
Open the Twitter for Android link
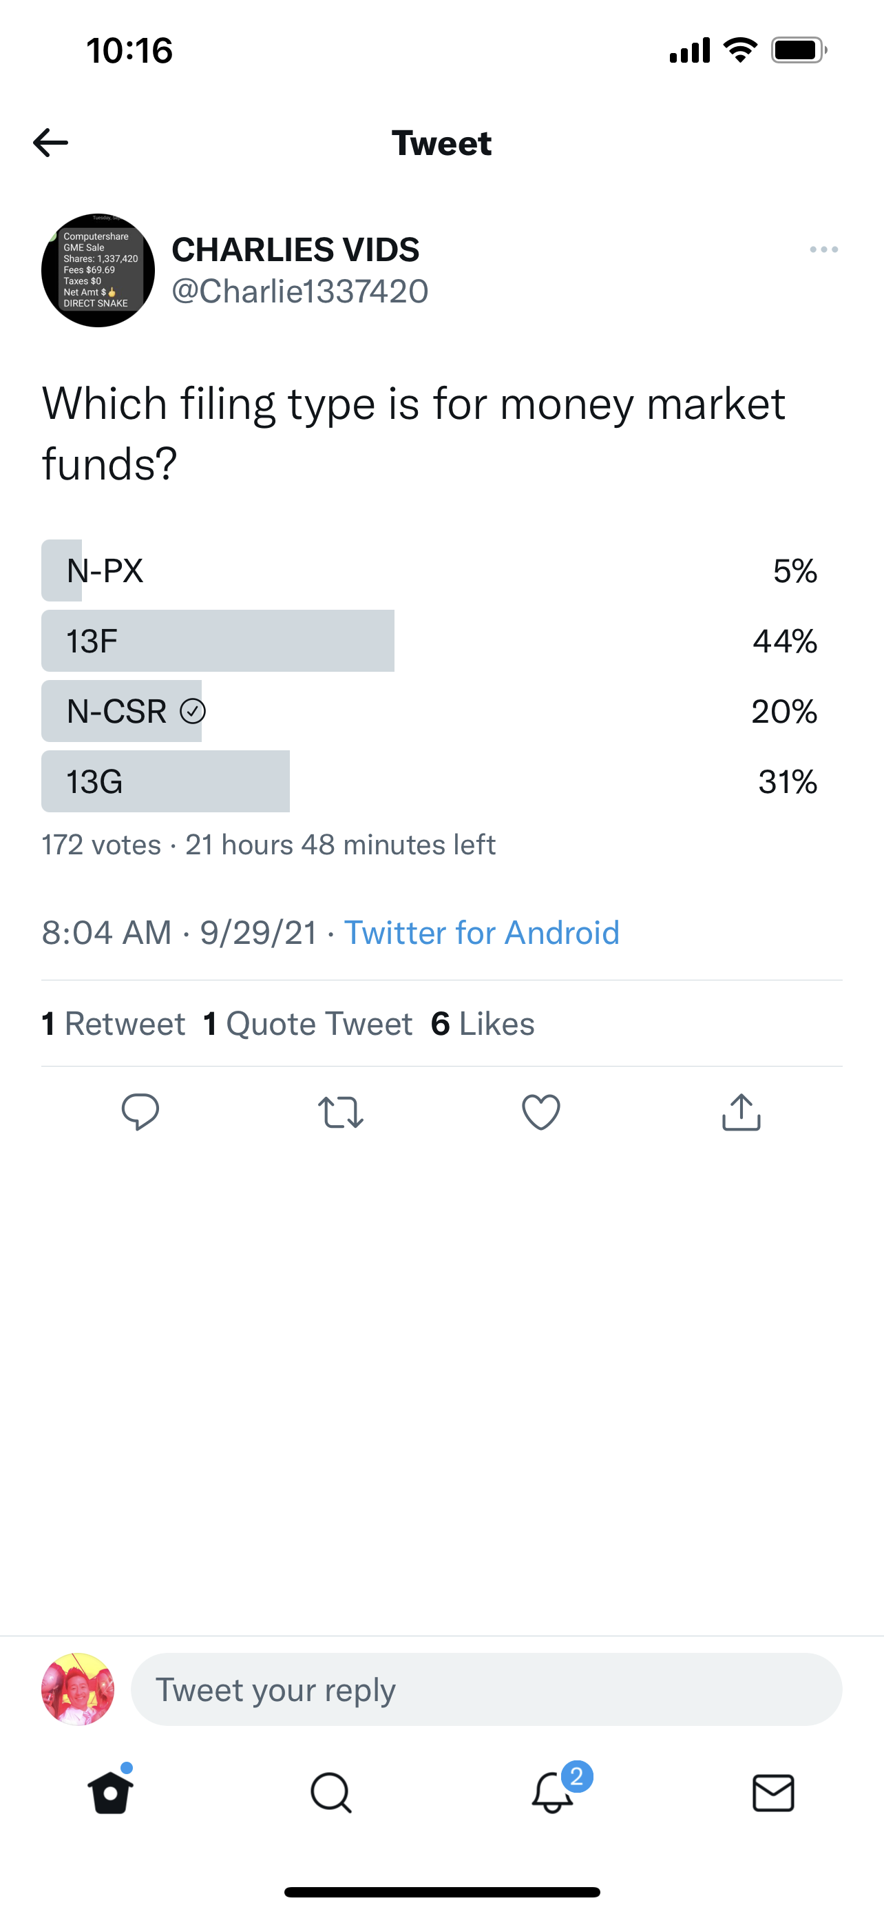pos(482,932)
